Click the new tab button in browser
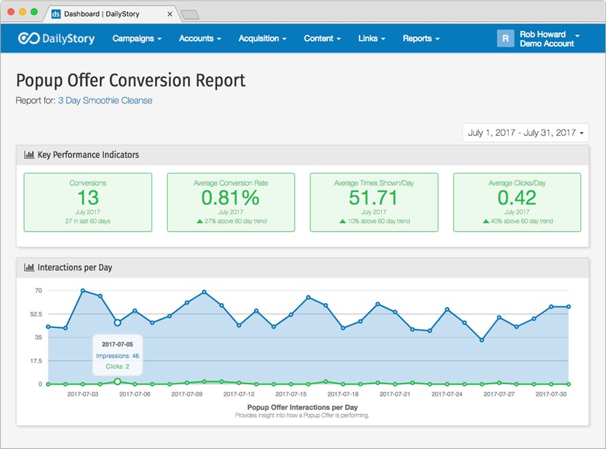The height and width of the screenshot is (449, 606). 189,14
